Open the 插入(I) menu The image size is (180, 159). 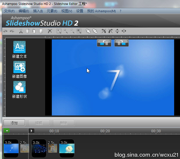[38, 11]
